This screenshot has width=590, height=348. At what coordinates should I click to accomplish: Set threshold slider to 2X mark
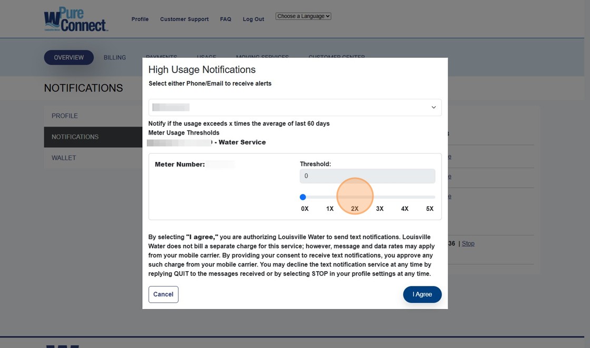pos(355,197)
